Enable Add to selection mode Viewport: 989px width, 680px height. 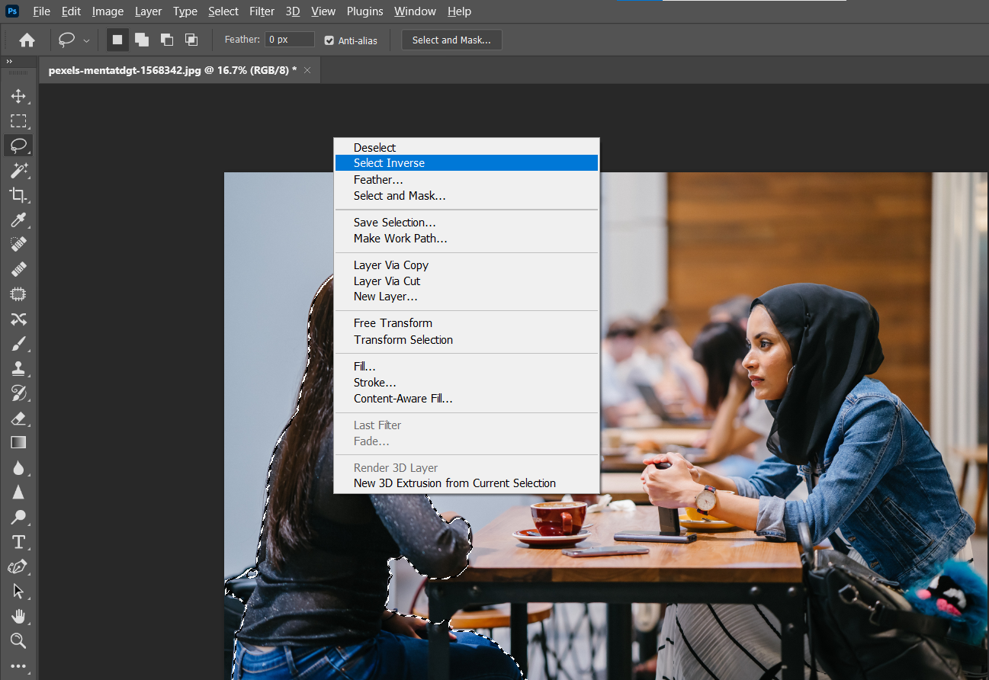click(142, 40)
